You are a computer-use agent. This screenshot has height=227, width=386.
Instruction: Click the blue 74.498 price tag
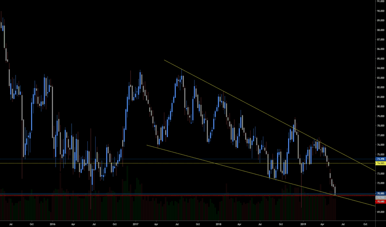381,159
